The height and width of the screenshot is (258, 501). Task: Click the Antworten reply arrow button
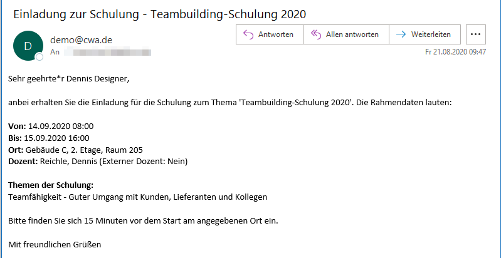point(269,34)
